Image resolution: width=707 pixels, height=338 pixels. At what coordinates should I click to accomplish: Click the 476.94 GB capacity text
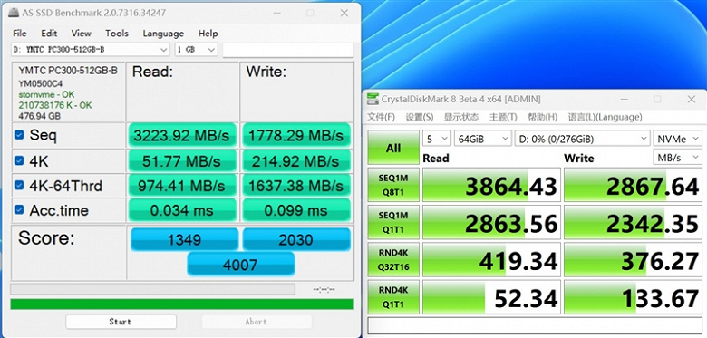tap(40, 116)
